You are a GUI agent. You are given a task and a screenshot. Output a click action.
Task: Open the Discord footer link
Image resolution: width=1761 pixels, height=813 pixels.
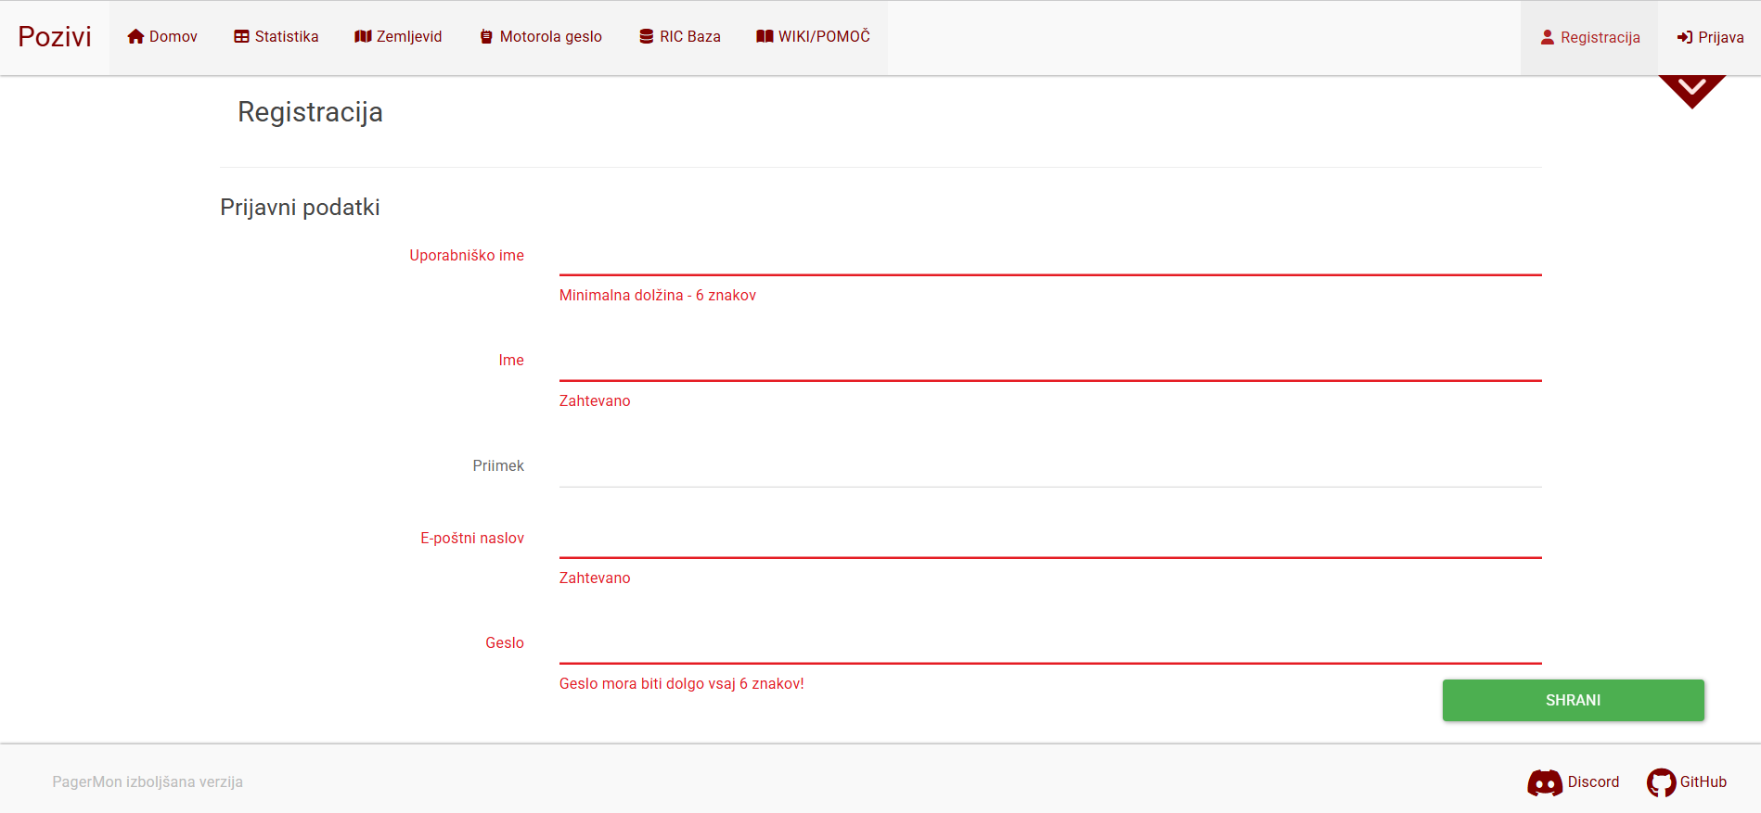[x=1573, y=782]
